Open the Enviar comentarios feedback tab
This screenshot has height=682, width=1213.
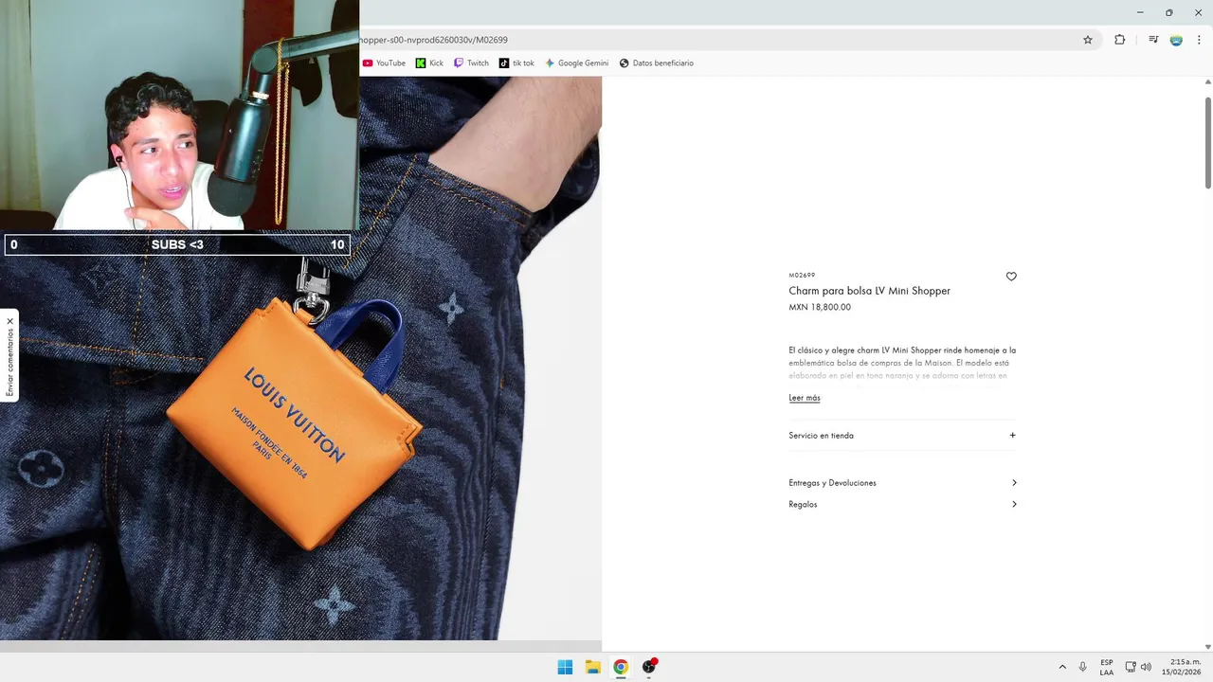(x=9, y=363)
